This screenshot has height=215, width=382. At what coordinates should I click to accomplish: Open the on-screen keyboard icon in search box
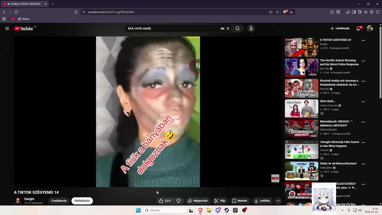click(x=222, y=28)
